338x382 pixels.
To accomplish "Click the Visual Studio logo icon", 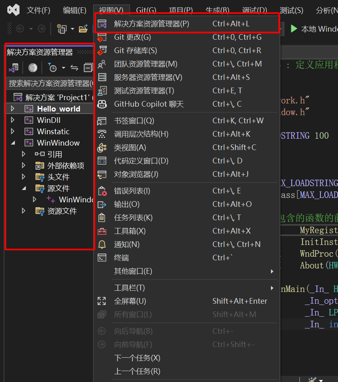I will click(13, 10).
